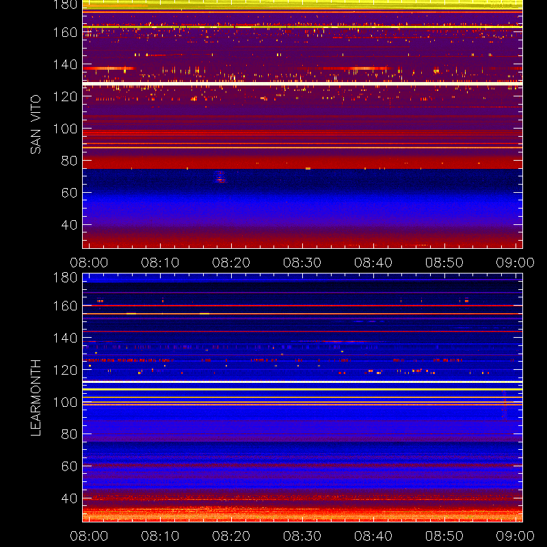Pick the 120 frequency label on San Vito axis
The width and height of the screenshot is (547, 547).
click(65, 96)
